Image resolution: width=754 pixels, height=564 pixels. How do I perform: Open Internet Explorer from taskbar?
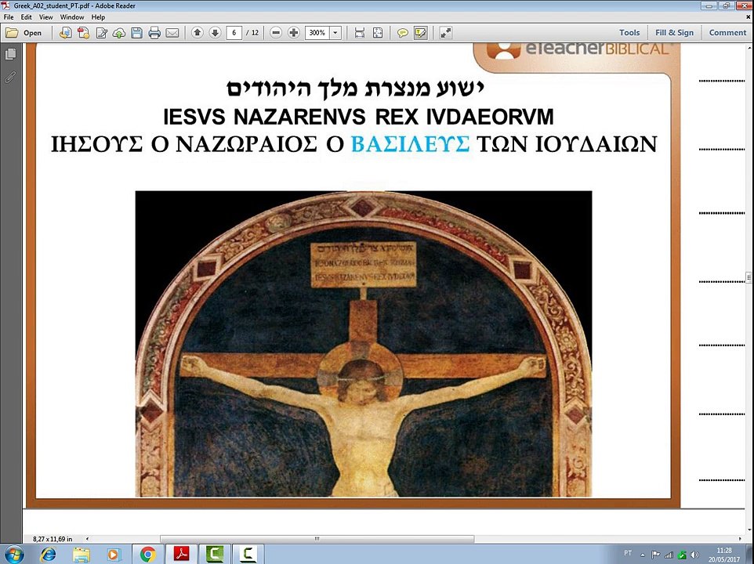pos(48,555)
